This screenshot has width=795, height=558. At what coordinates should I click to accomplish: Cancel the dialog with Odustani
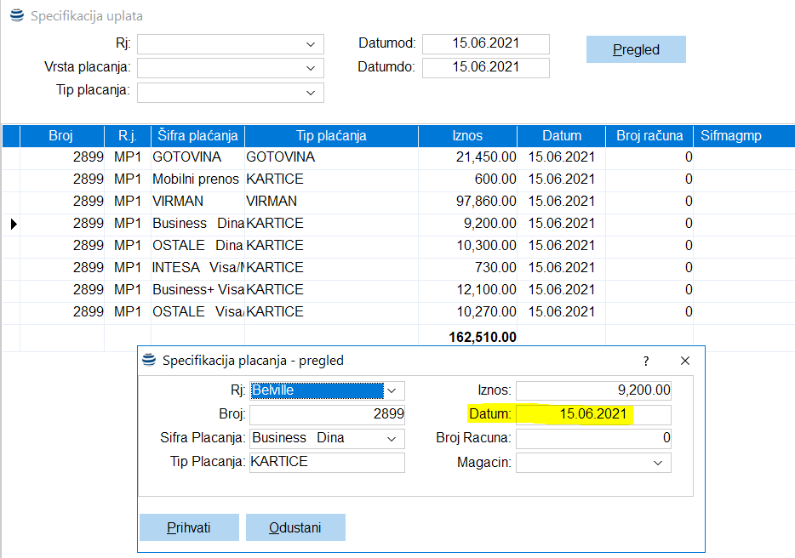click(295, 527)
